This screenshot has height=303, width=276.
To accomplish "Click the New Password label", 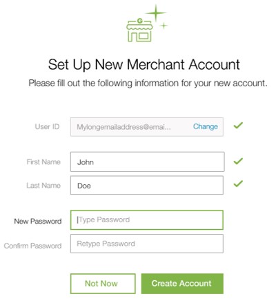I will pos(38,222).
